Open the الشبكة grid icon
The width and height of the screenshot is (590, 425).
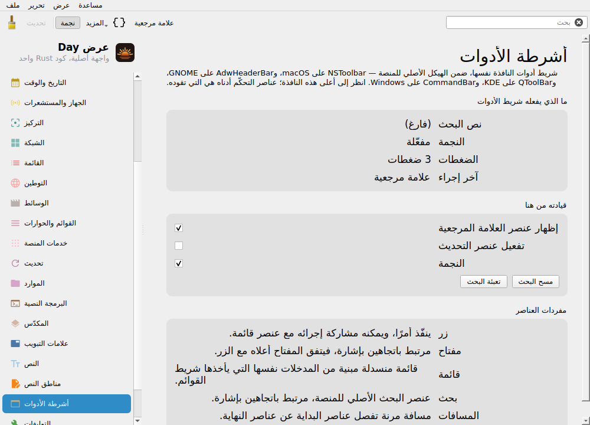(x=15, y=143)
